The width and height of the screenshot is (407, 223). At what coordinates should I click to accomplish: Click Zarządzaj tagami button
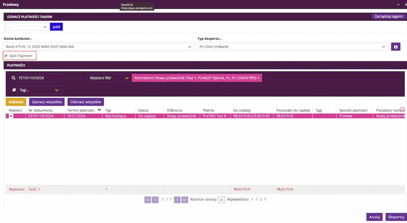389,16
